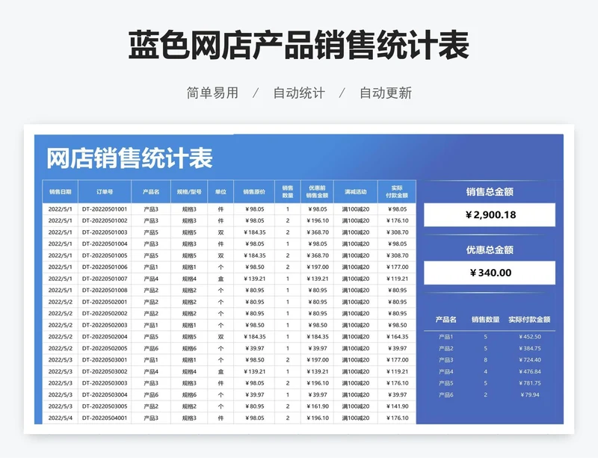The image size is (598, 458).
Task: Click order cell DT-20220501006
Action: (105, 267)
